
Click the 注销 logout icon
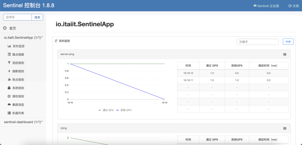290,6
